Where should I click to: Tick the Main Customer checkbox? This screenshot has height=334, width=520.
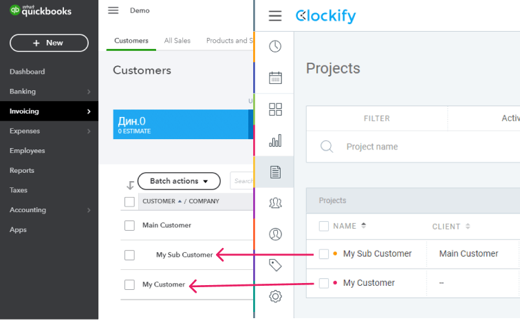point(129,225)
